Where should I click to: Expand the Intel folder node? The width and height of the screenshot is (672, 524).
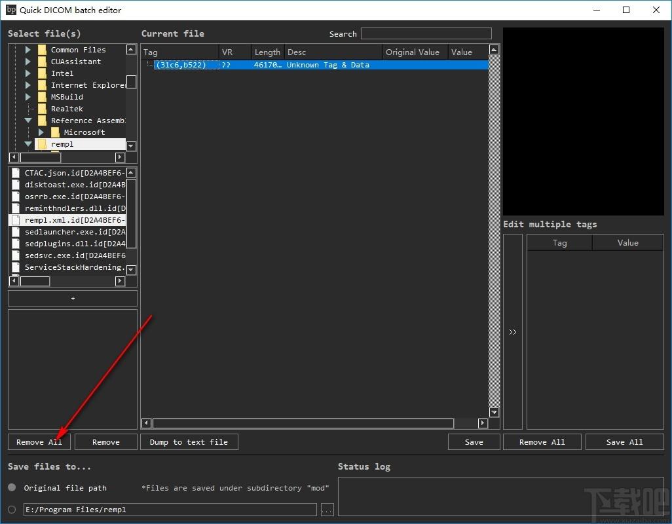tap(28, 73)
